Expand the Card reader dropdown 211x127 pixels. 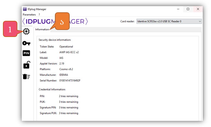click(169, 21)
